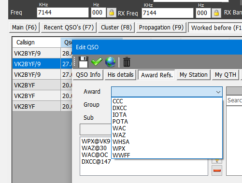Toggle the RX Freq lock padlock
The height and width of the screenshot is (183, 242).
tap(216, 13)
